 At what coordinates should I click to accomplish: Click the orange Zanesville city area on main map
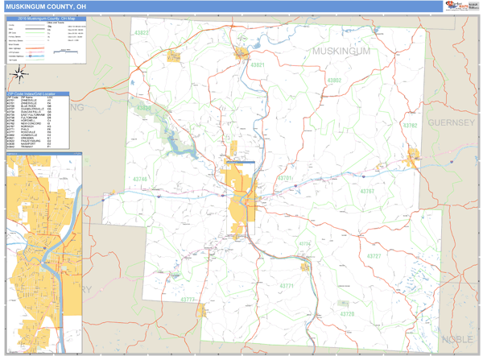pyautogui.click(x=239, y=206)
